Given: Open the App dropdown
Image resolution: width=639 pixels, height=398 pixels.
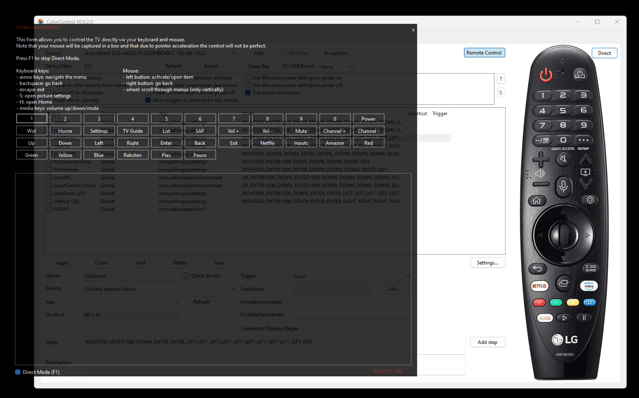Looking at the screenshot, I should point(131,302).
